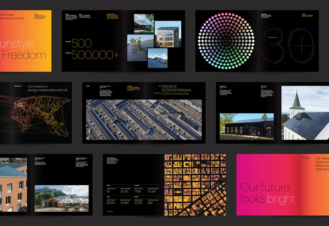Screen dimensions: 329x226
Task: Select the large '500,000+' figure
Action: 95,55
